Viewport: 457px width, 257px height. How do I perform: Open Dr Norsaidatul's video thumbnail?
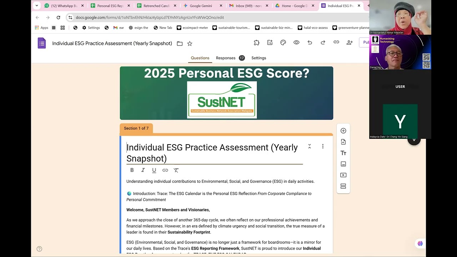[400, 17]
